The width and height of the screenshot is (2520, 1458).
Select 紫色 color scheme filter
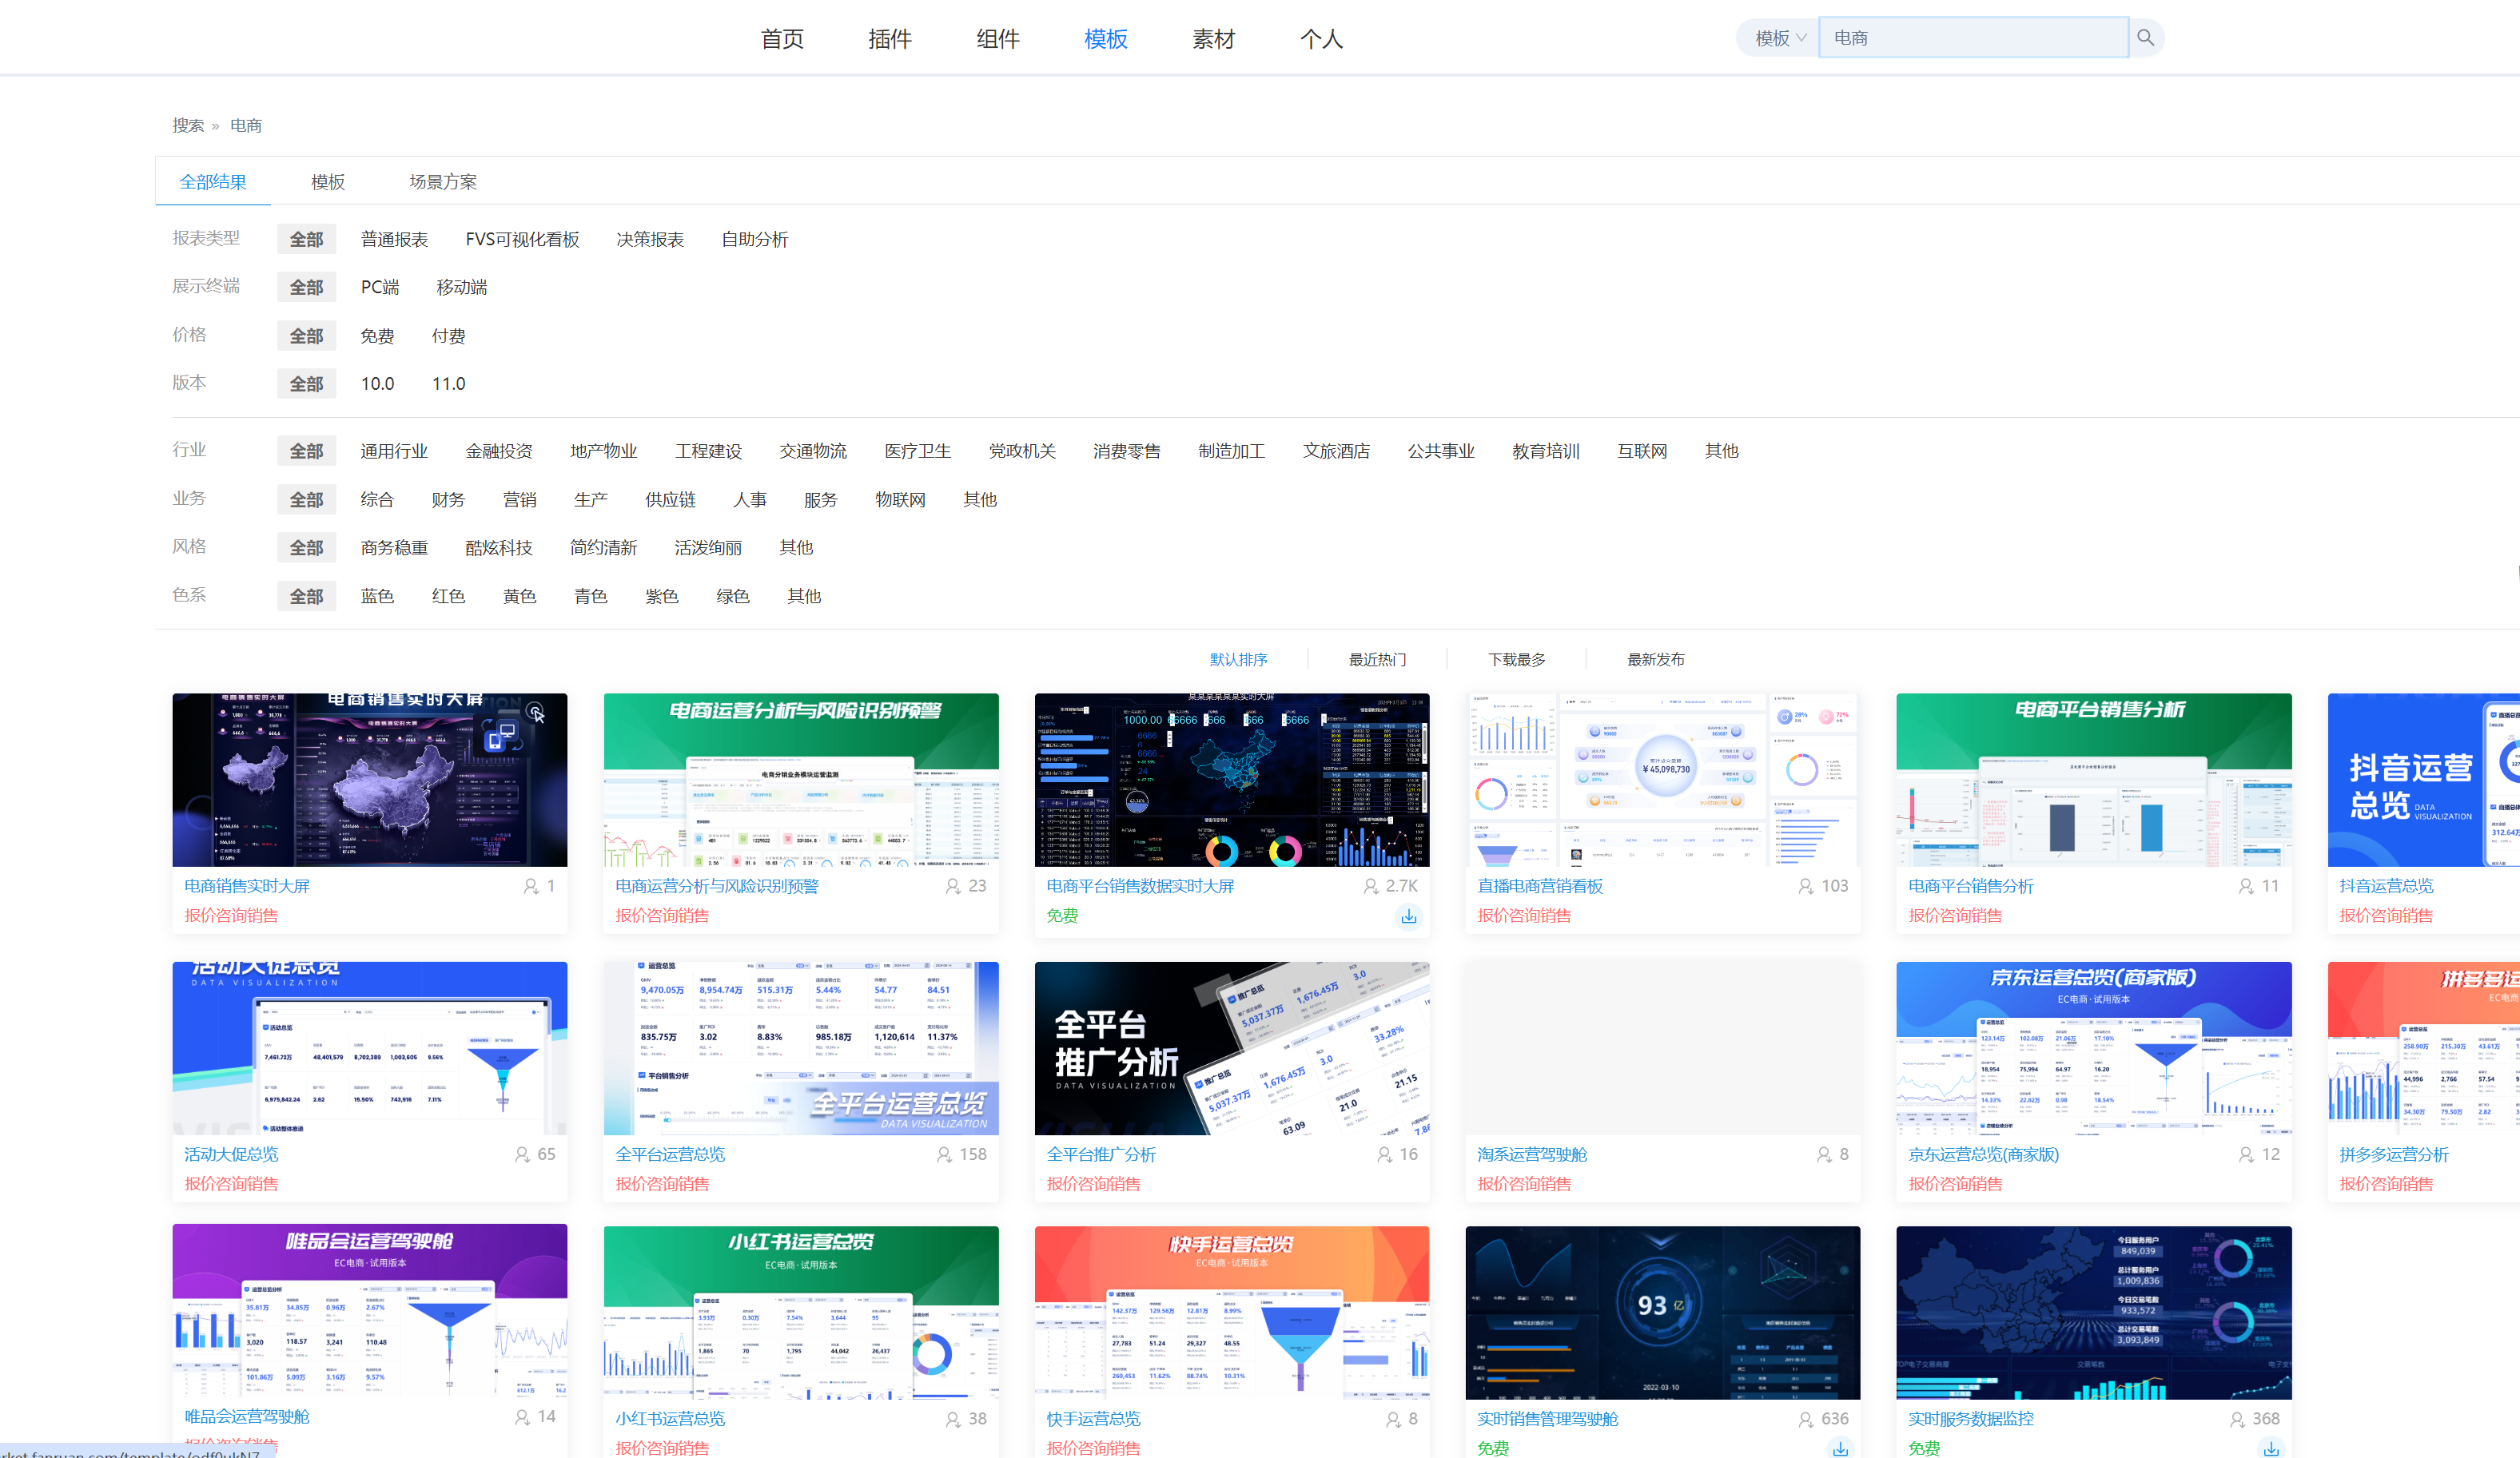[662, 597]
